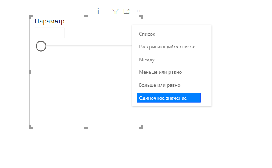The height and width of the screenshot is (168, 272).
Task: Click the bottom-left corner selection handle
Action: click(x=31, y=127)
